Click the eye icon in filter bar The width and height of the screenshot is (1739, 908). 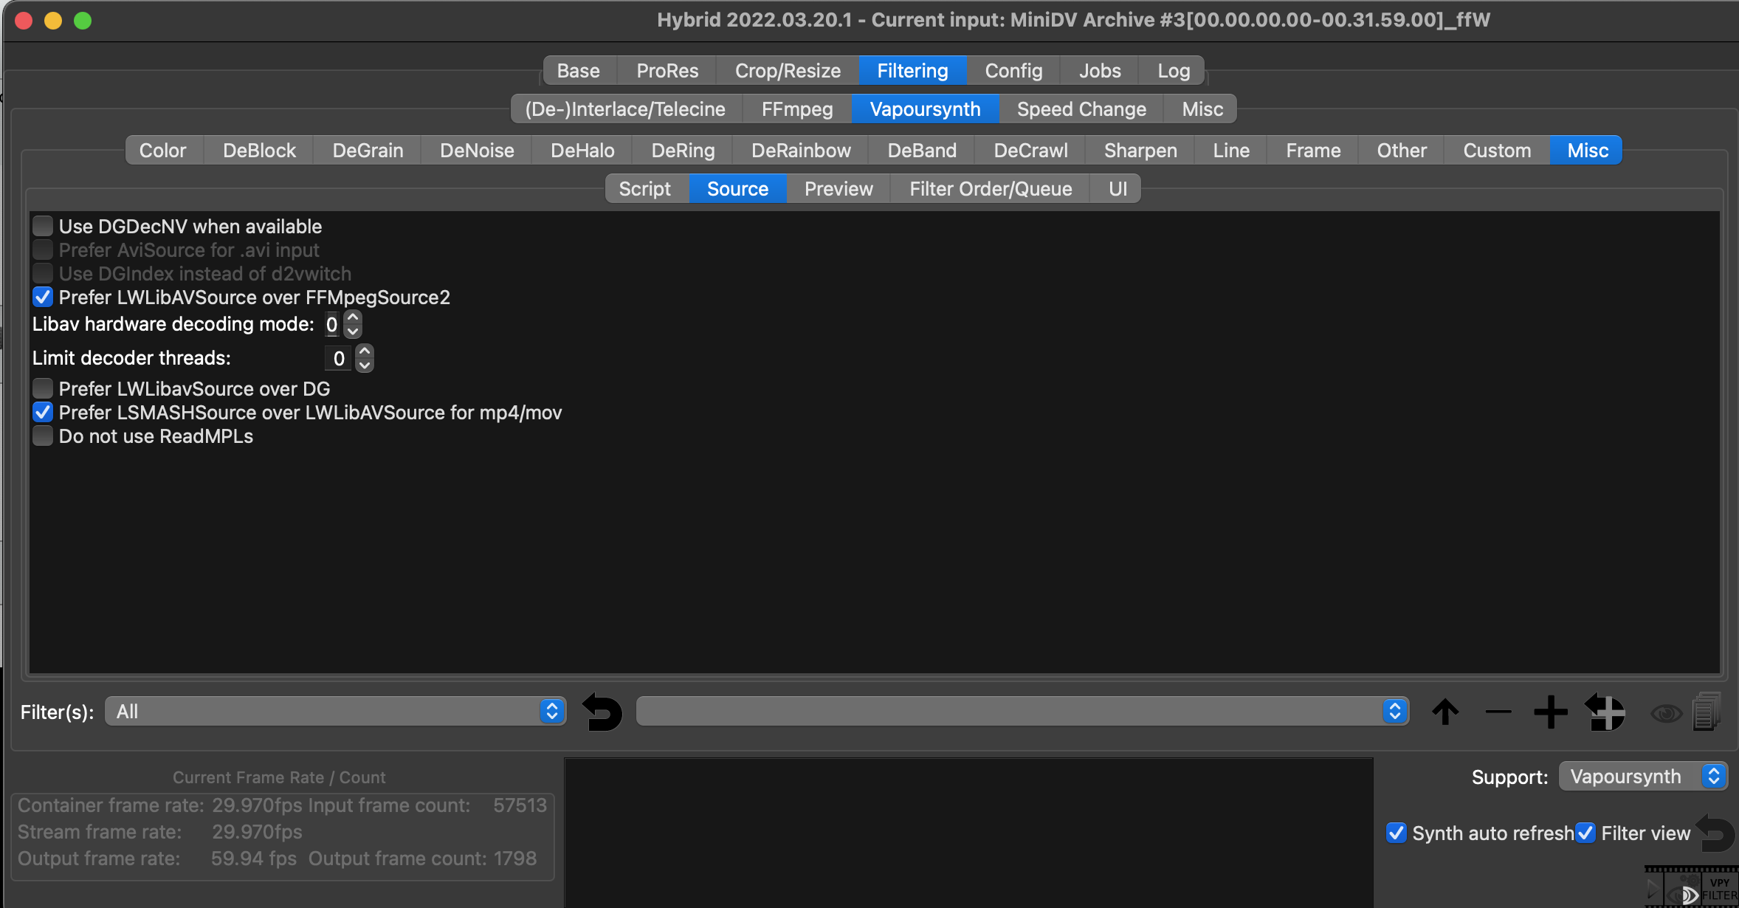(1666, 713)
